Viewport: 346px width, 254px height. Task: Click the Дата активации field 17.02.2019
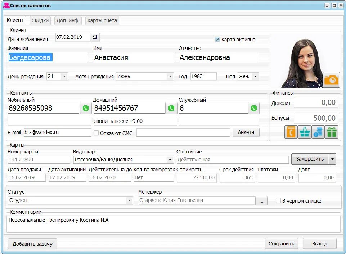tap(67, 177)
